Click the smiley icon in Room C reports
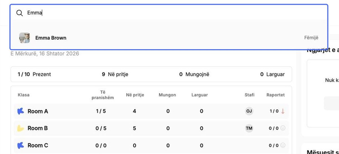339x154 pixels. pos(283,145)
